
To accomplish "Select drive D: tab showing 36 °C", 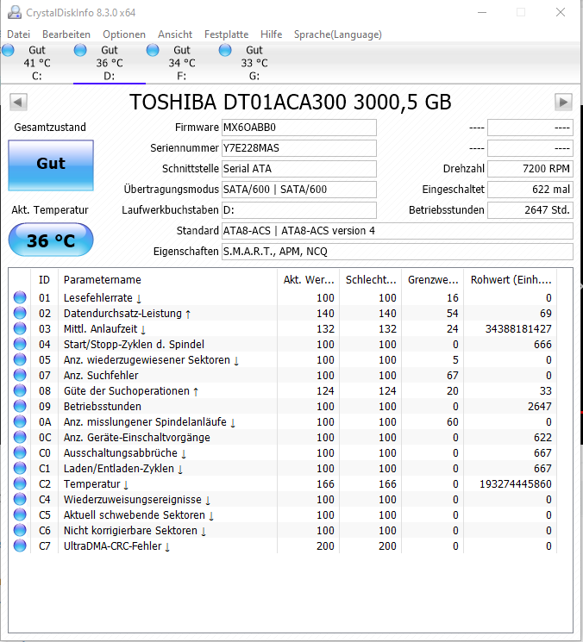I will (x=109, y=63).
